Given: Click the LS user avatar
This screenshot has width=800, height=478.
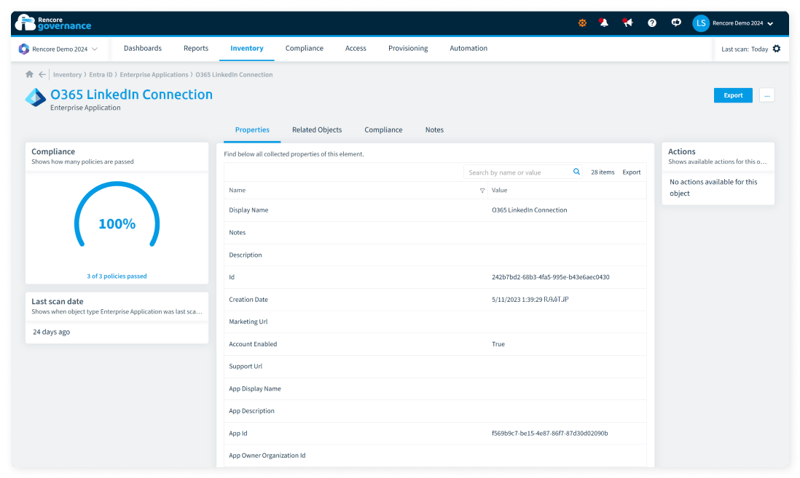Looking at the screenshot, I should (x=701, y=23).
